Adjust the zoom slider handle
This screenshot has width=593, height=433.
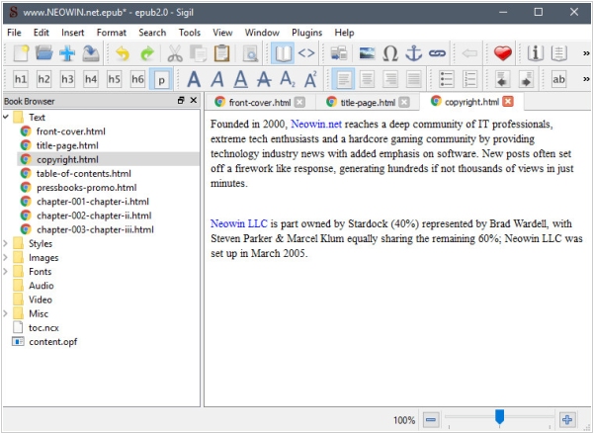(x=499, y=419)
